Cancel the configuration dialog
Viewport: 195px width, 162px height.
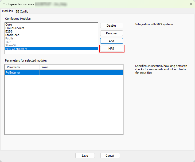[110, 156]
